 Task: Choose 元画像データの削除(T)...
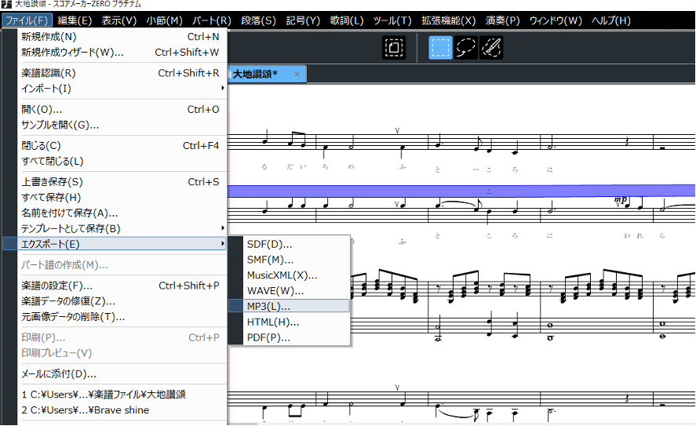pyautogui.click(x=121, y=317)
